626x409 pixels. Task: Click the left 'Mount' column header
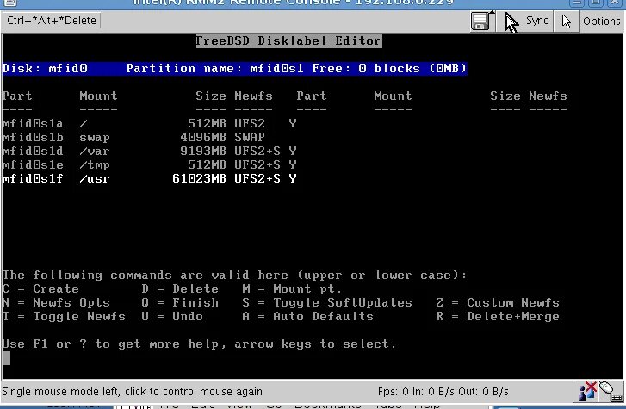point(98,96)
